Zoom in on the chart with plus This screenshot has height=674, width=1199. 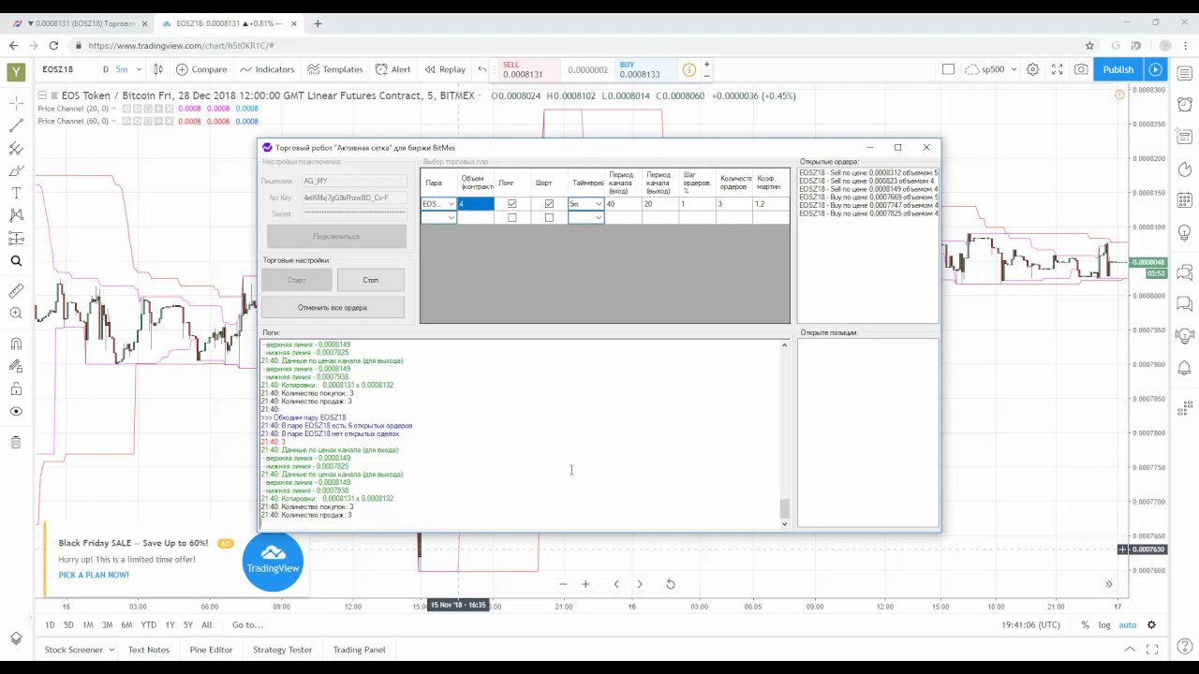[x=585, y=584]
